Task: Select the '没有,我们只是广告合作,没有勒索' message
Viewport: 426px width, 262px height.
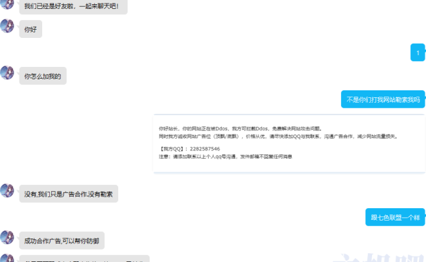Action: [x=68, y=194]
